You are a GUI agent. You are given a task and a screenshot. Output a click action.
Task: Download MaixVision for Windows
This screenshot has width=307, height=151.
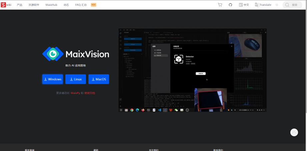pyautogui.click(x=52, y=79)
